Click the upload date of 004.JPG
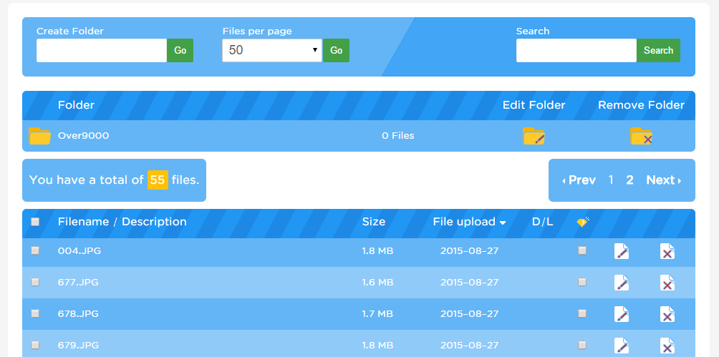 469,251
